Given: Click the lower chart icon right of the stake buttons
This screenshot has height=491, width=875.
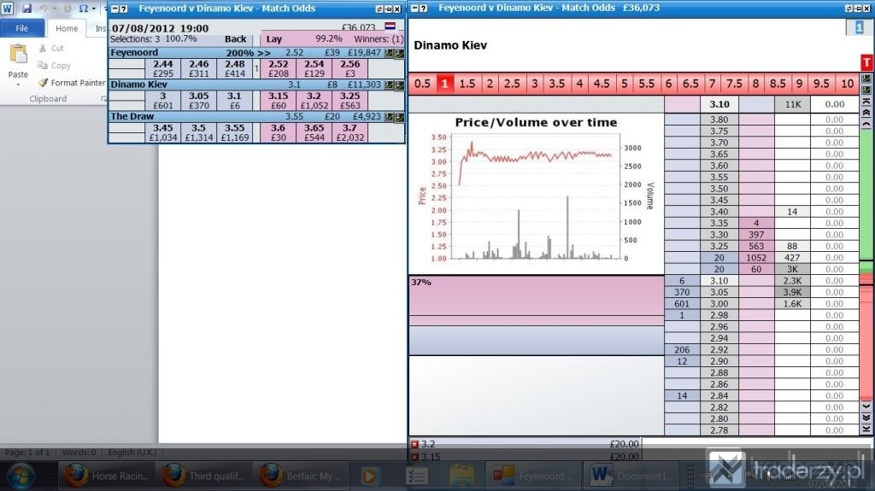Looking at the screenshot, I should tap(866, 90).
